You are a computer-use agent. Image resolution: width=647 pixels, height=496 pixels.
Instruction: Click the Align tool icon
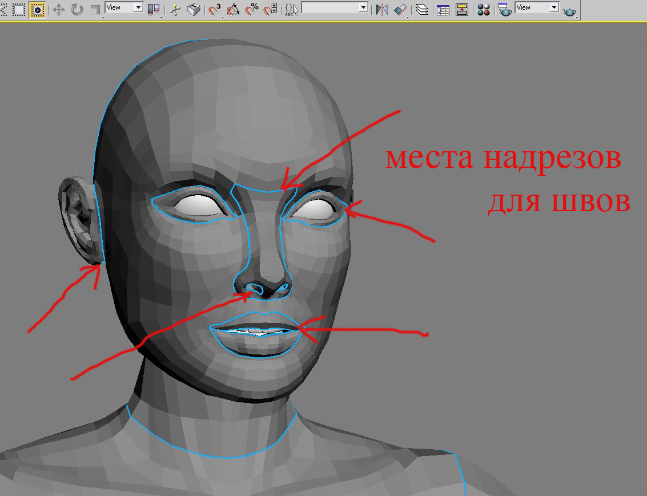tap(401, 10)
